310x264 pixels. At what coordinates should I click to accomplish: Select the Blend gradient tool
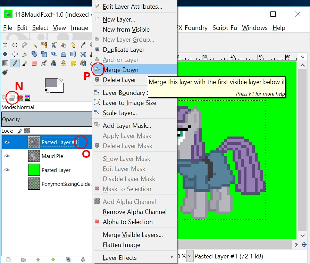click(5, 63)
